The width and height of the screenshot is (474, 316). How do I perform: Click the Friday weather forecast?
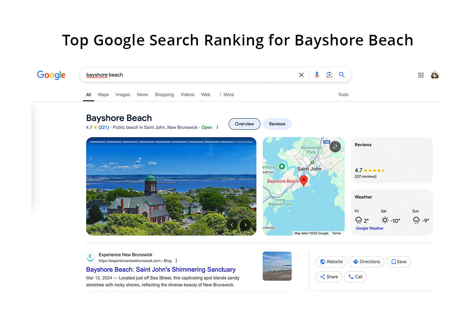pyautogui.click(x=362, y=217)
